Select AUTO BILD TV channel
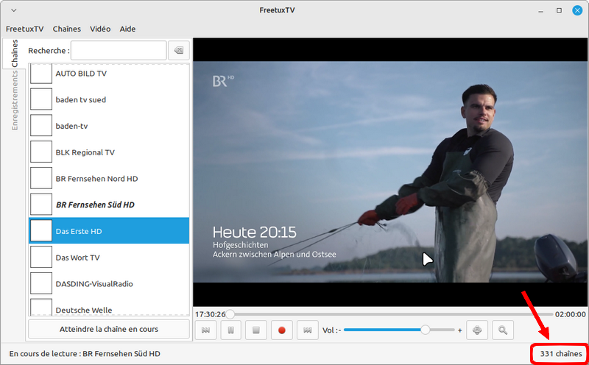589x365 pixels. [x=109, y=74]
